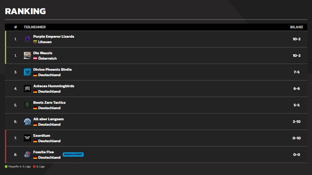312x175 pixels.
Task: Click the Alt aber Langsam team logo
Action: [x=27, y=122]
